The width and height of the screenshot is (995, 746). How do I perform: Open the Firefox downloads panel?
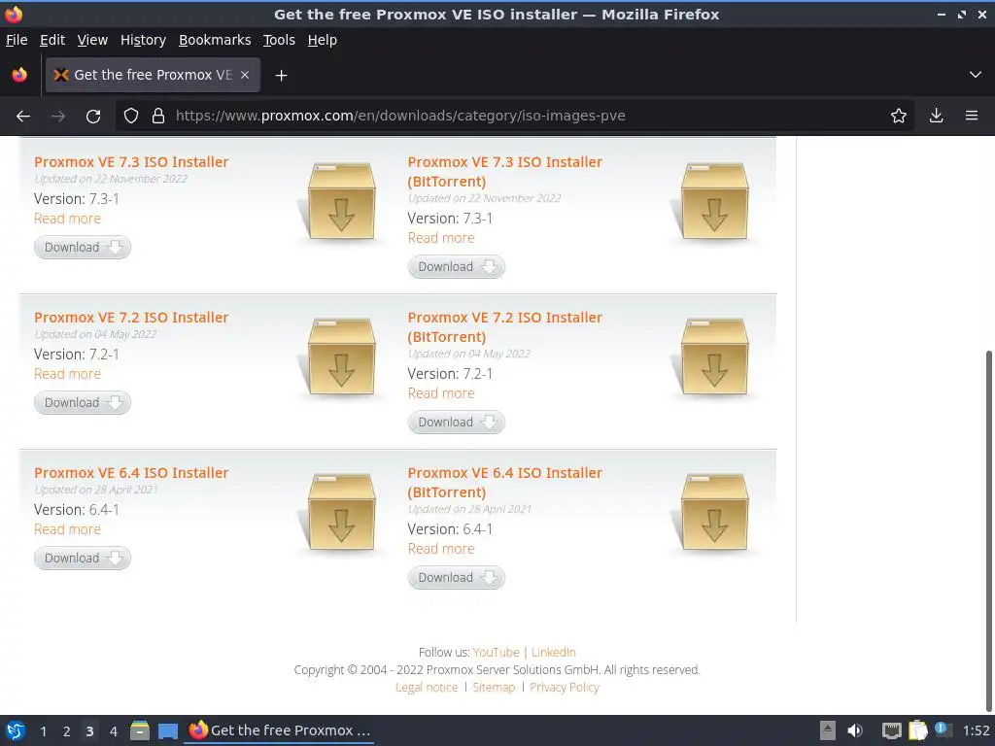coord(936,116)
